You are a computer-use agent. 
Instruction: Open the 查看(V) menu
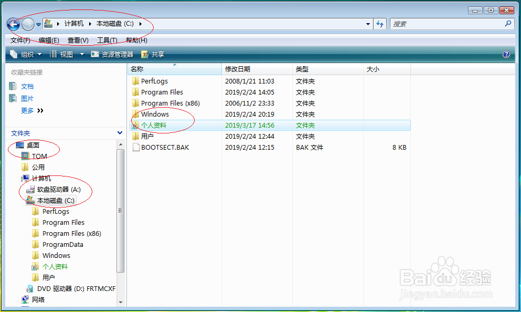78,40
